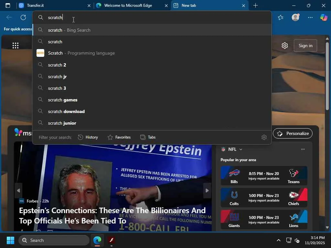Open the Giants vs Lions game card

pyautogui.click(x=264, y=220)
